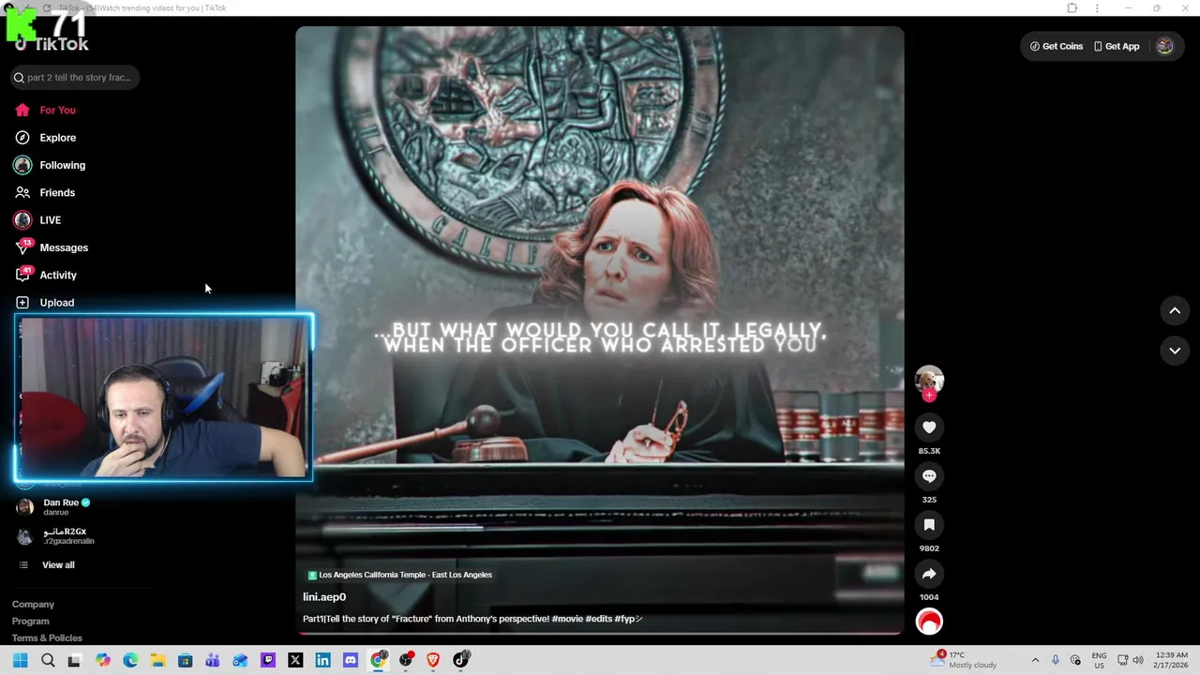Open the weather widget showing 17°C

(963, 660)
